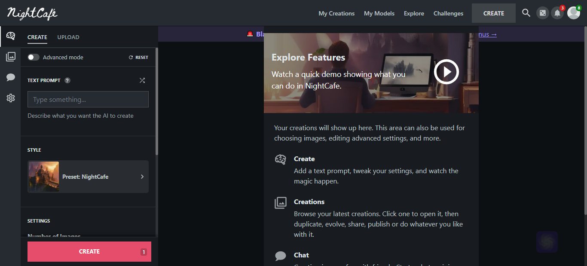Click the "Creations" feature heading
587x266 pixels.
(x=309, y=202)
